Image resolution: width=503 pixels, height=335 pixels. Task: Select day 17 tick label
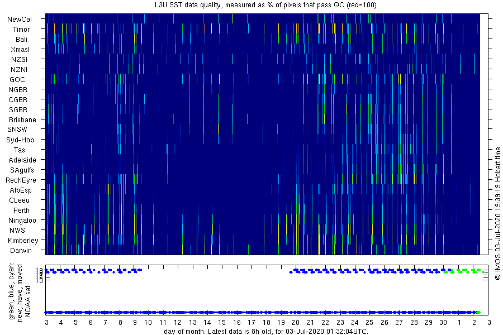(x=251, y=323)
